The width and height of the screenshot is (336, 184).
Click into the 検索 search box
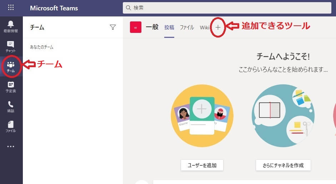point(227,8)
